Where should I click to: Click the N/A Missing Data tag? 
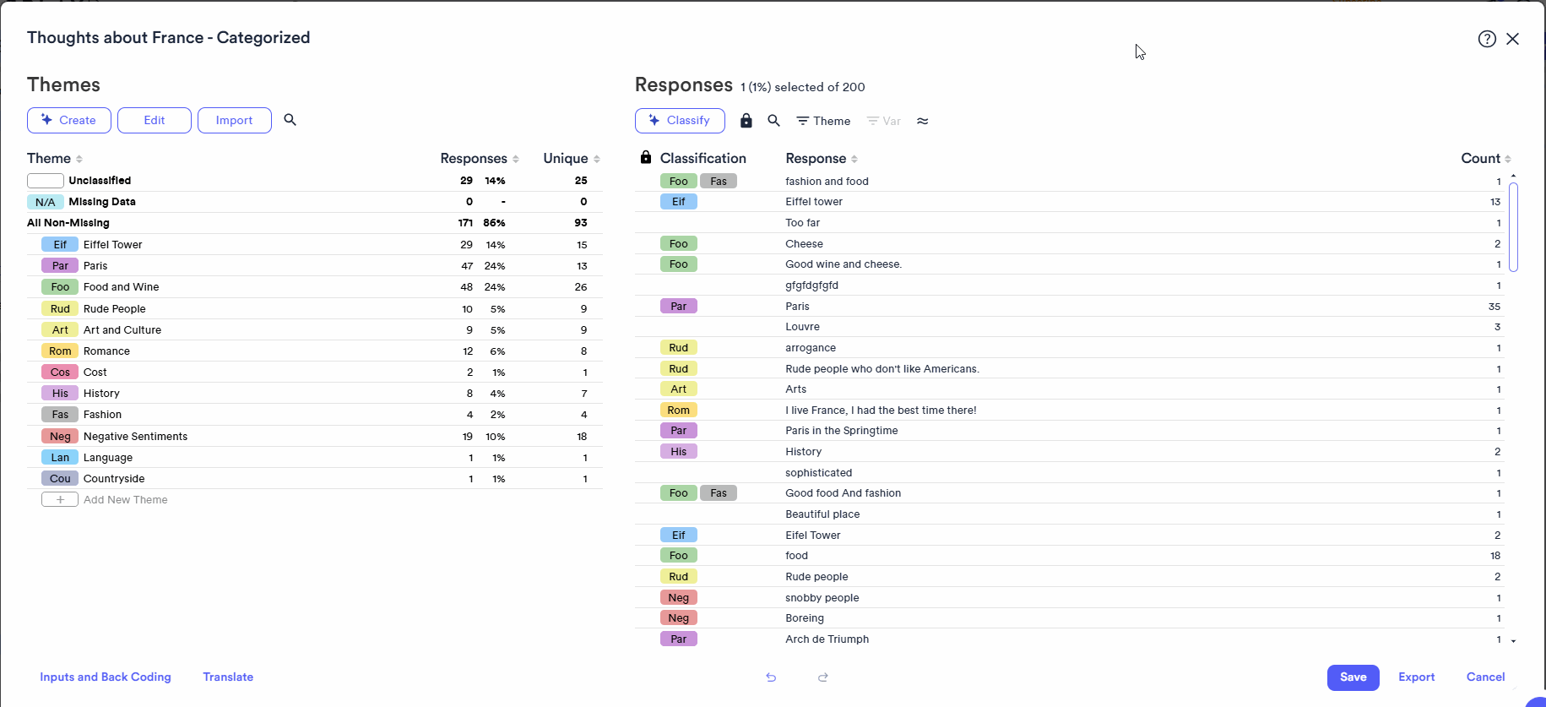pyautogui.click(x=46, y=203)
